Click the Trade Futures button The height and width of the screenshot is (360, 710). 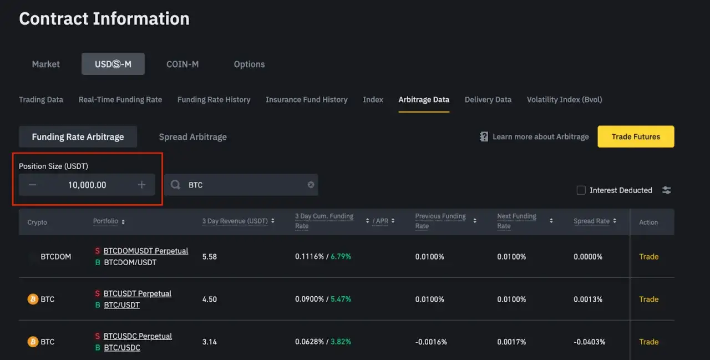636,136
